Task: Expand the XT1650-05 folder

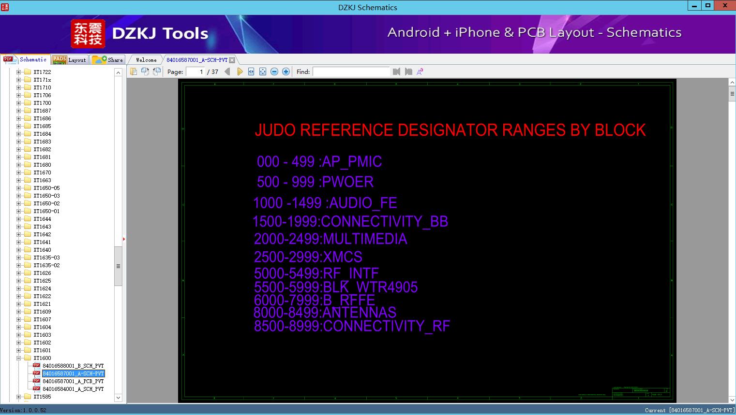Action: (19, 188)
